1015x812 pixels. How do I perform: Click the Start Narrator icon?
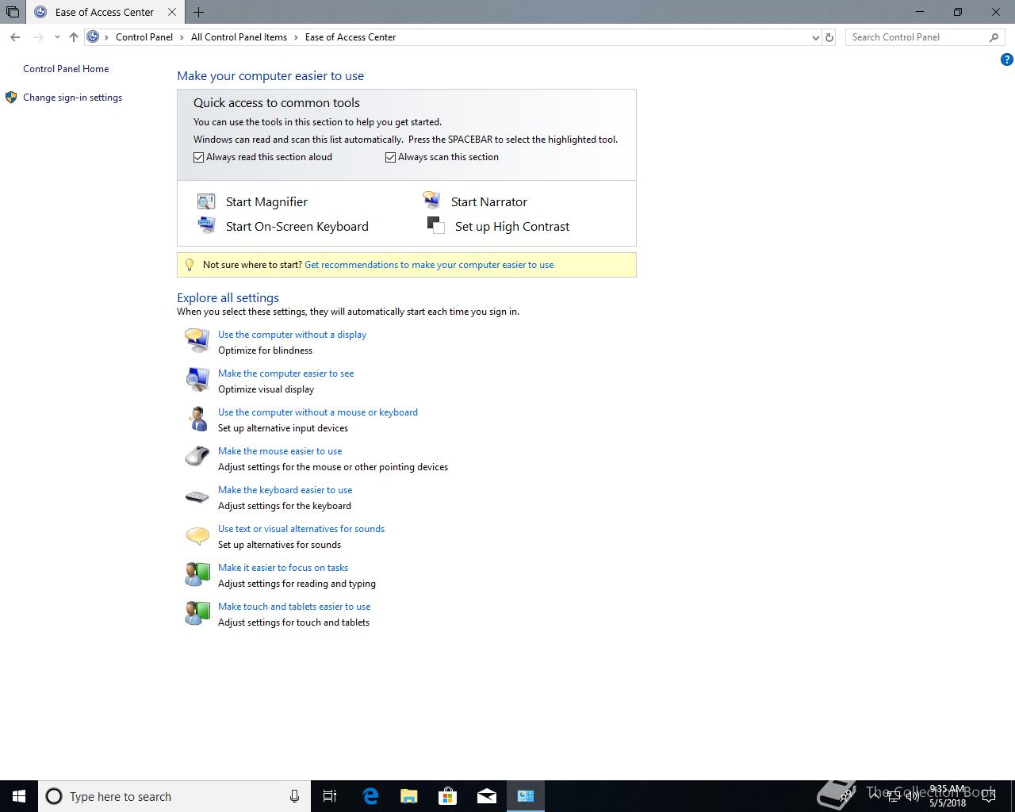coord(431,200)
